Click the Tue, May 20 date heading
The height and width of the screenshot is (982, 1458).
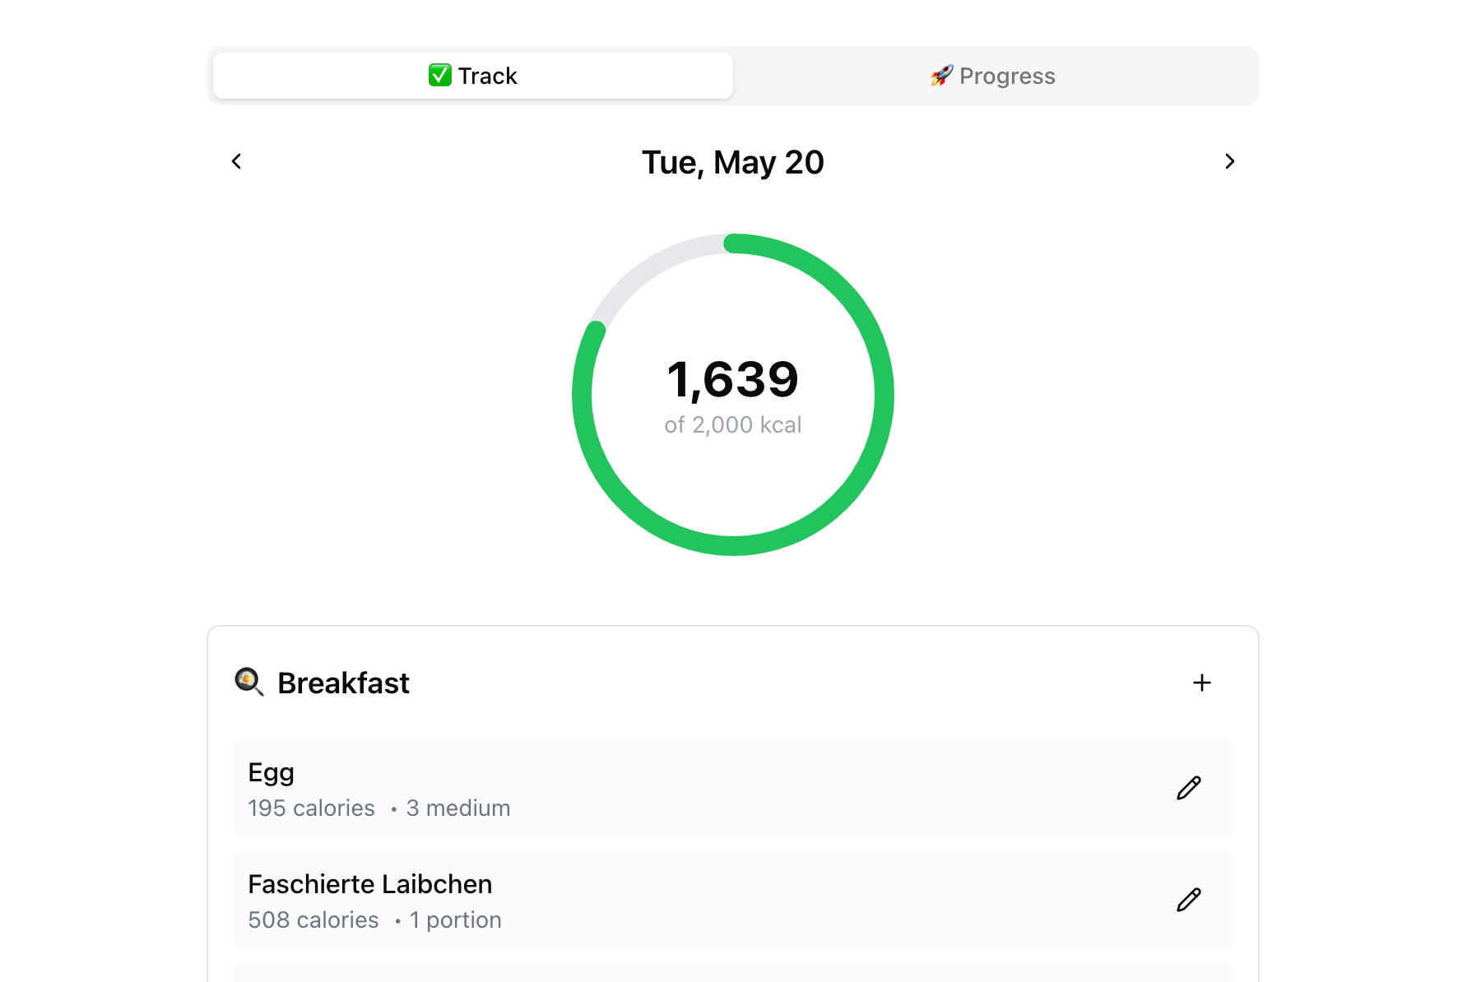[x=732, y=163]
